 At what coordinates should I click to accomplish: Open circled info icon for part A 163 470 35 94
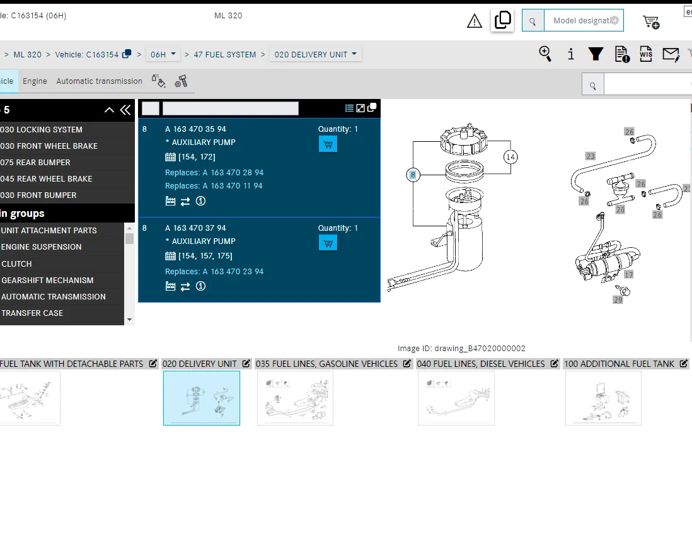point(201,201)
